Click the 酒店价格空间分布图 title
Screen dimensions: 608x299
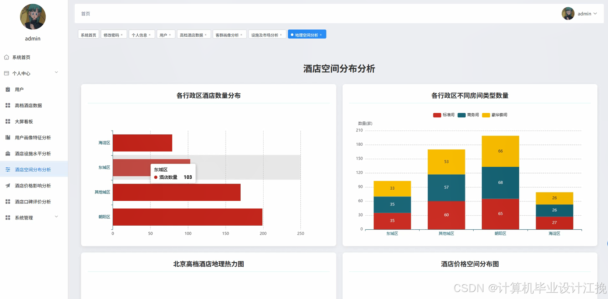tap(470, 264)
